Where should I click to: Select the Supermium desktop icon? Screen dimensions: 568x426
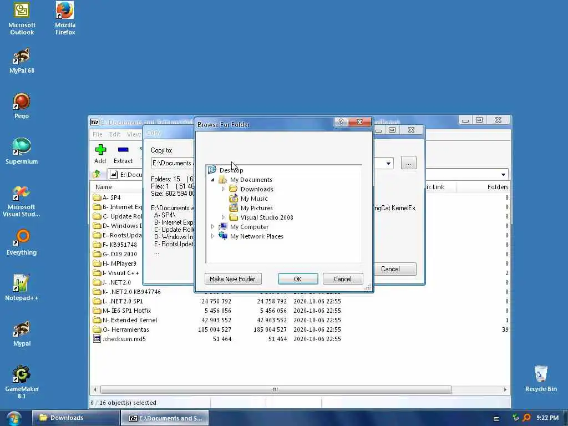(x=22, y=151)
